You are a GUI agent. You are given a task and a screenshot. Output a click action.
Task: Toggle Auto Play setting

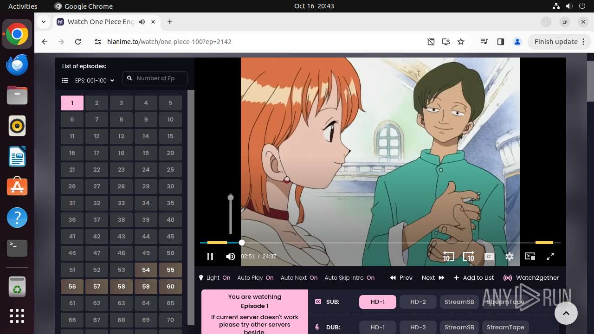(x=255, y=278)
